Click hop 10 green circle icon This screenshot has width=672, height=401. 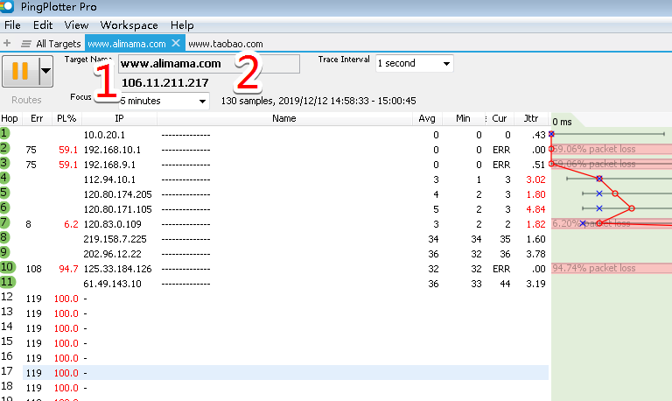[7, 267]
